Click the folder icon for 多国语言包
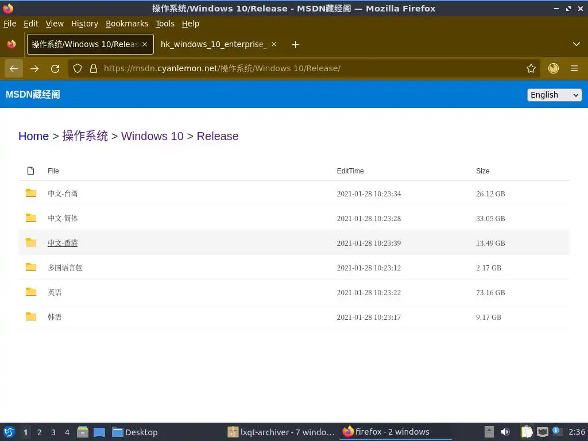Screen dimensions: 588x441 point(31,267)
